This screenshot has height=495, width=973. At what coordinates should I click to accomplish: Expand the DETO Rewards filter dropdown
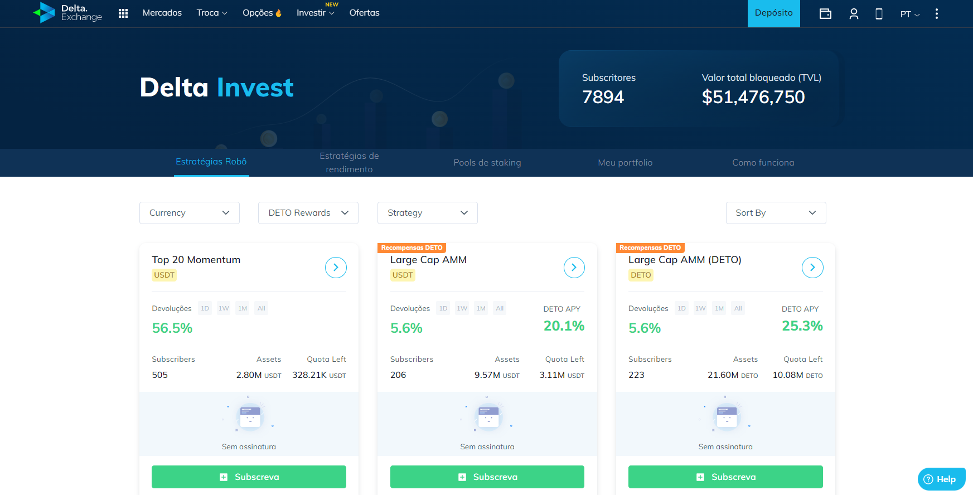point(308,213)
